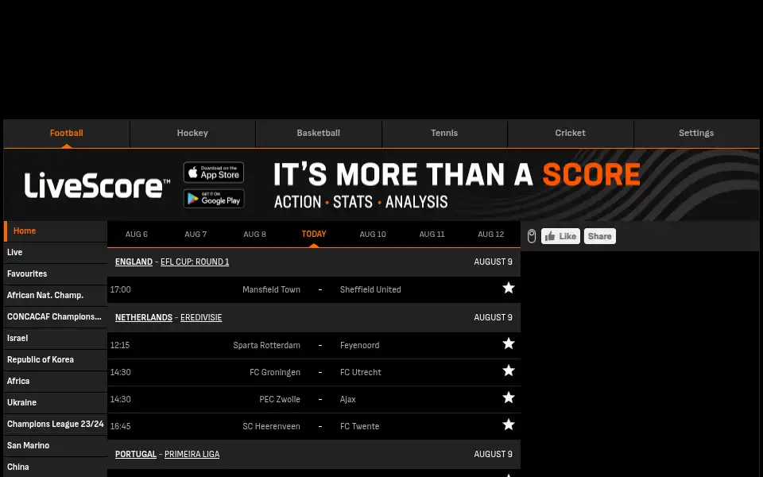This screenshot has width=763, height=477.
Task: Open Ukraine in the sidebar
Action: tap(56, 402)
